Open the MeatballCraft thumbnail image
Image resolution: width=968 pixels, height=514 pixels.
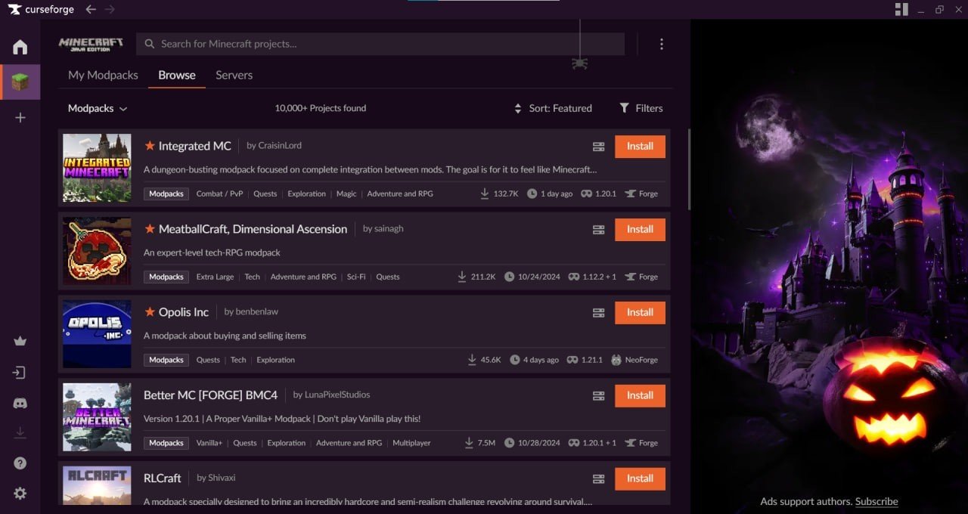click(x=97, y=251)
